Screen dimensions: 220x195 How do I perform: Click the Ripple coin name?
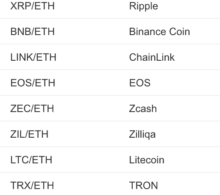click(143, 6)
